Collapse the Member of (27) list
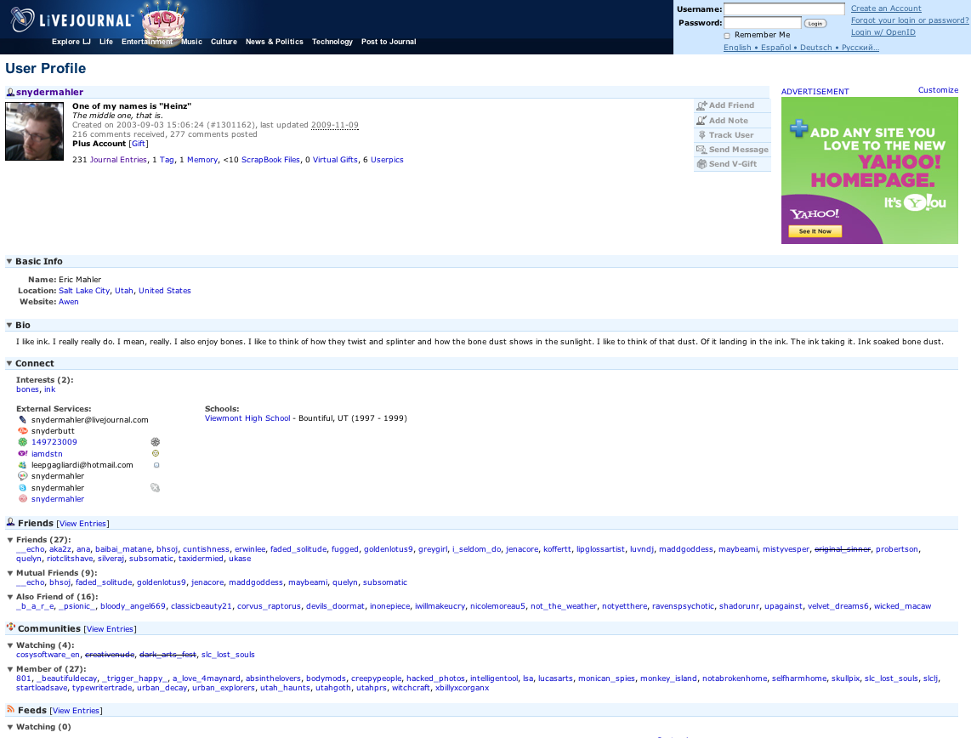The height and width of the screenshot is (738, 971). (10, 669)
